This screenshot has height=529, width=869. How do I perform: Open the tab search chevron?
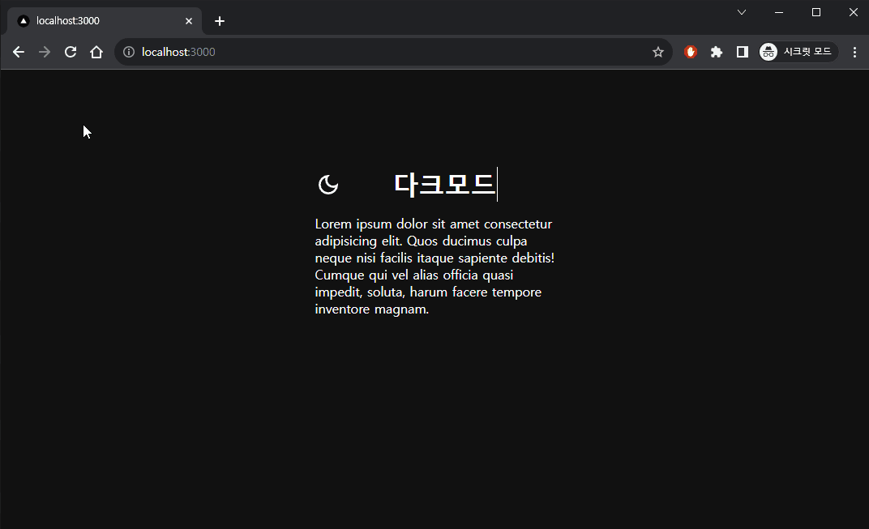click(x=742, y=12)
